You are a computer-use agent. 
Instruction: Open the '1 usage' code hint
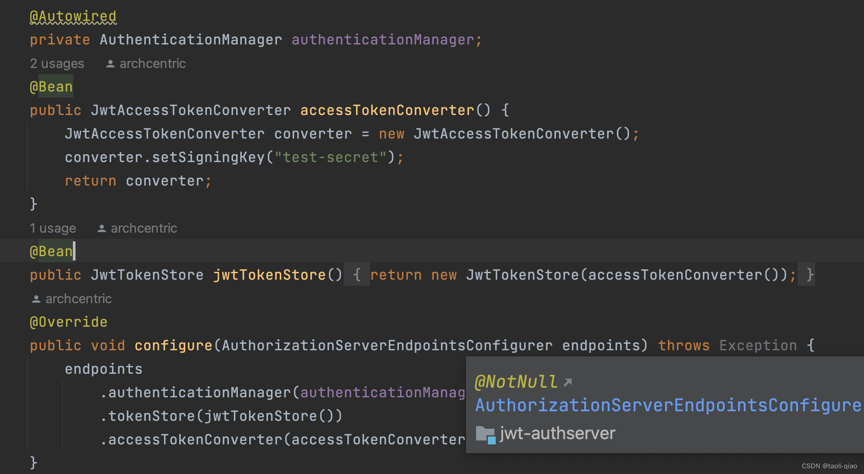click(53, 228)
